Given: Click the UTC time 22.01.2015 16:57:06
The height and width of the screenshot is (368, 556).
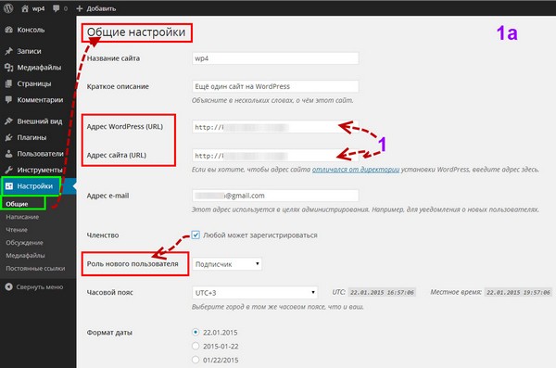Looking at the screenshot, I should click(382, 292).
